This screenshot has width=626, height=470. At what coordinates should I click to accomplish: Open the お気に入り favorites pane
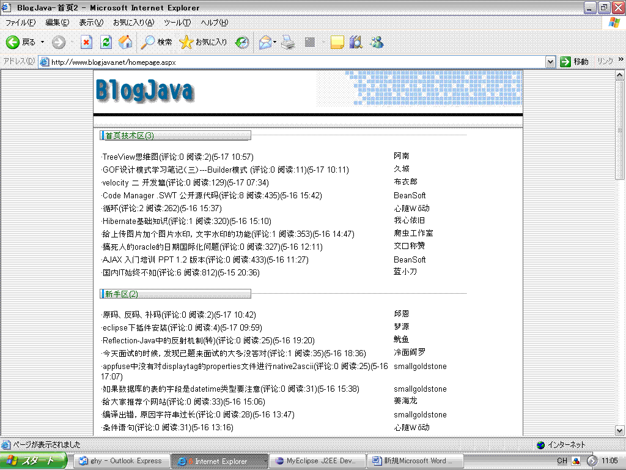click(x=203, y=42)
